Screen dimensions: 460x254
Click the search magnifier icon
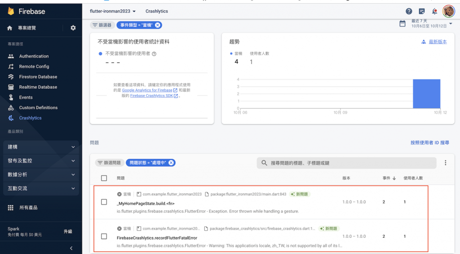coord(264,163)
